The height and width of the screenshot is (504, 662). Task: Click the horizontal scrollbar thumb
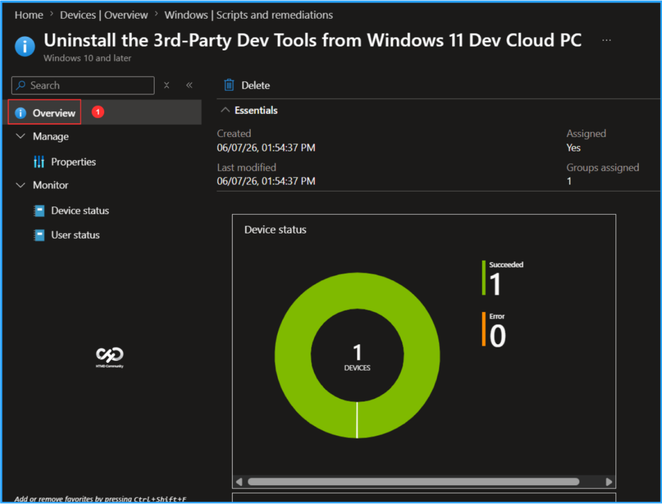[x=413, y=481]
